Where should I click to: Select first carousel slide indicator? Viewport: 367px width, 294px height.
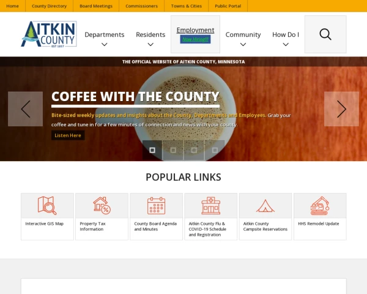152,150
